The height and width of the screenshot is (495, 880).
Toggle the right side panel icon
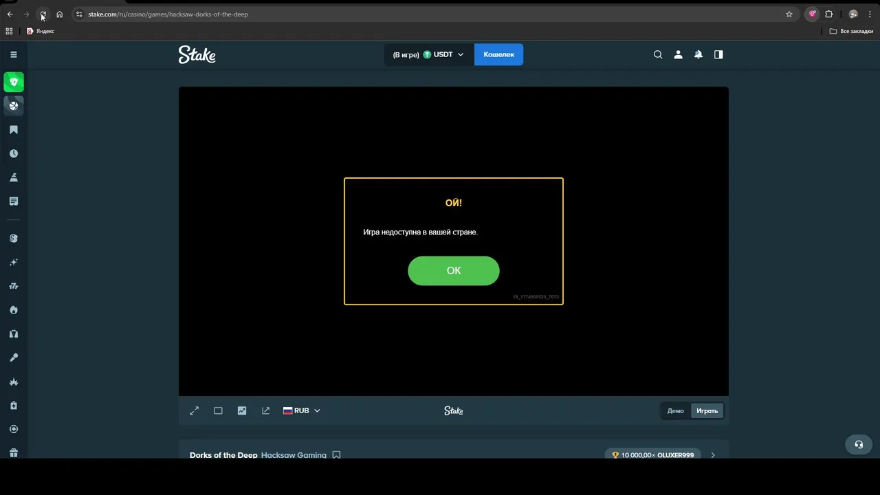coord(718,54)
